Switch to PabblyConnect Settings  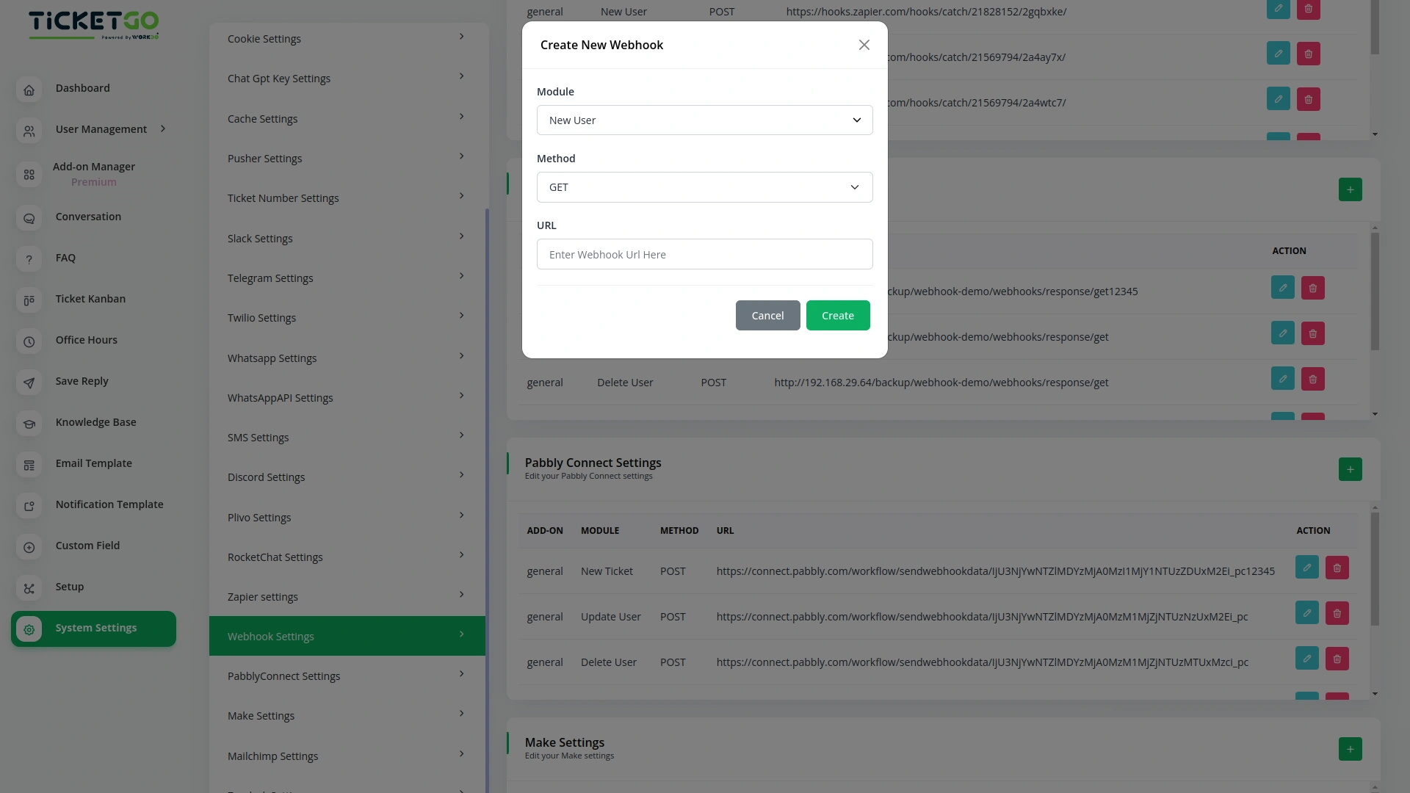(347, 676)
